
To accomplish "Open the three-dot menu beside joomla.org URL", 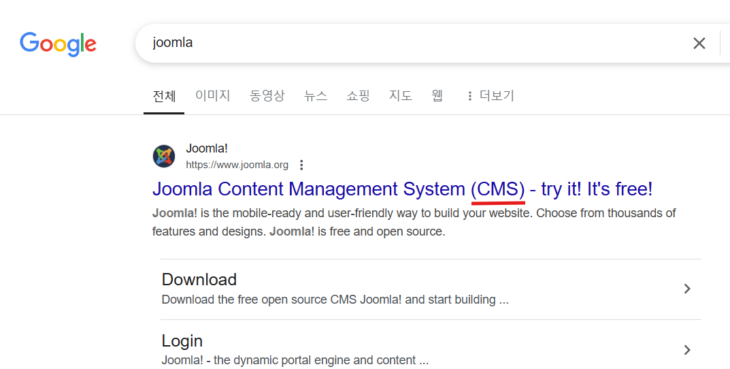I will 301,165.
